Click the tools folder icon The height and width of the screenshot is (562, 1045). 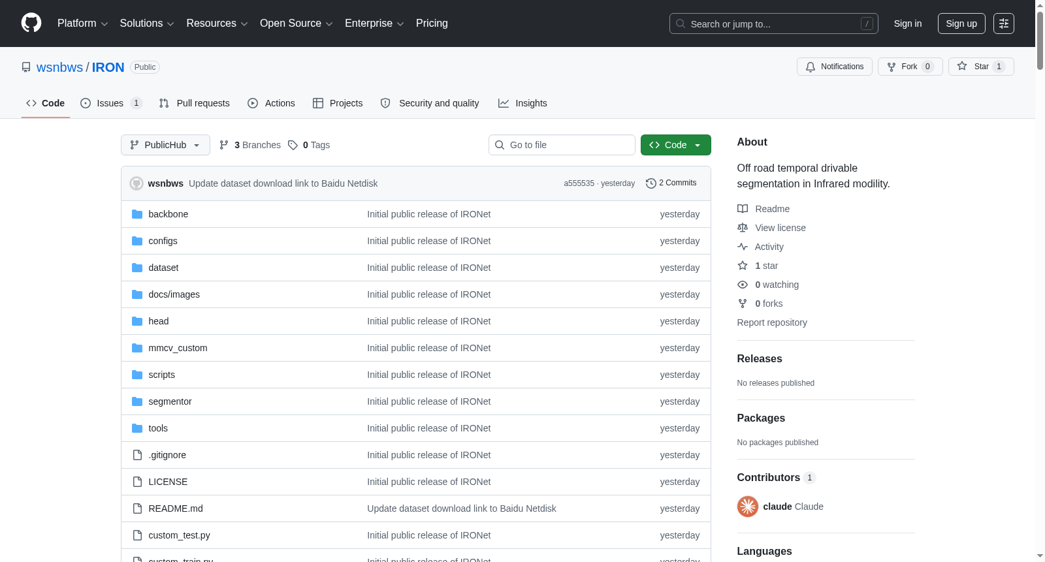(137, 428)
